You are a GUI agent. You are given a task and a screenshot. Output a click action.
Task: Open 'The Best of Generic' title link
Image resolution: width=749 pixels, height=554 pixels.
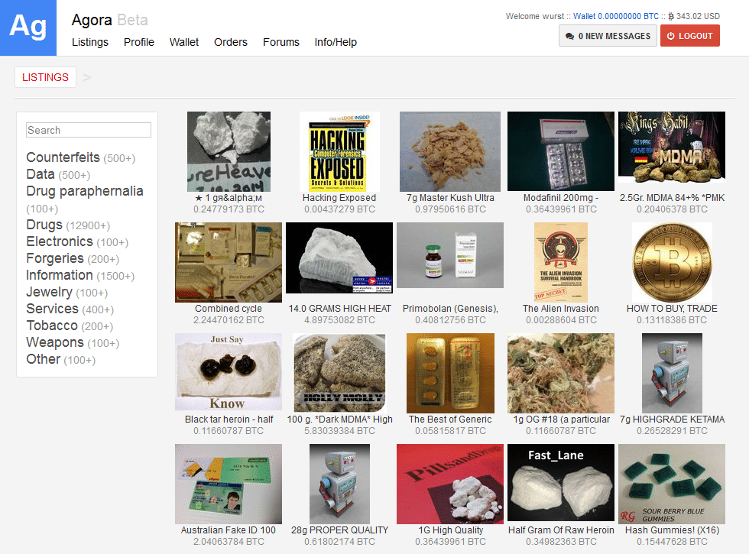click(x=450, y=420)
